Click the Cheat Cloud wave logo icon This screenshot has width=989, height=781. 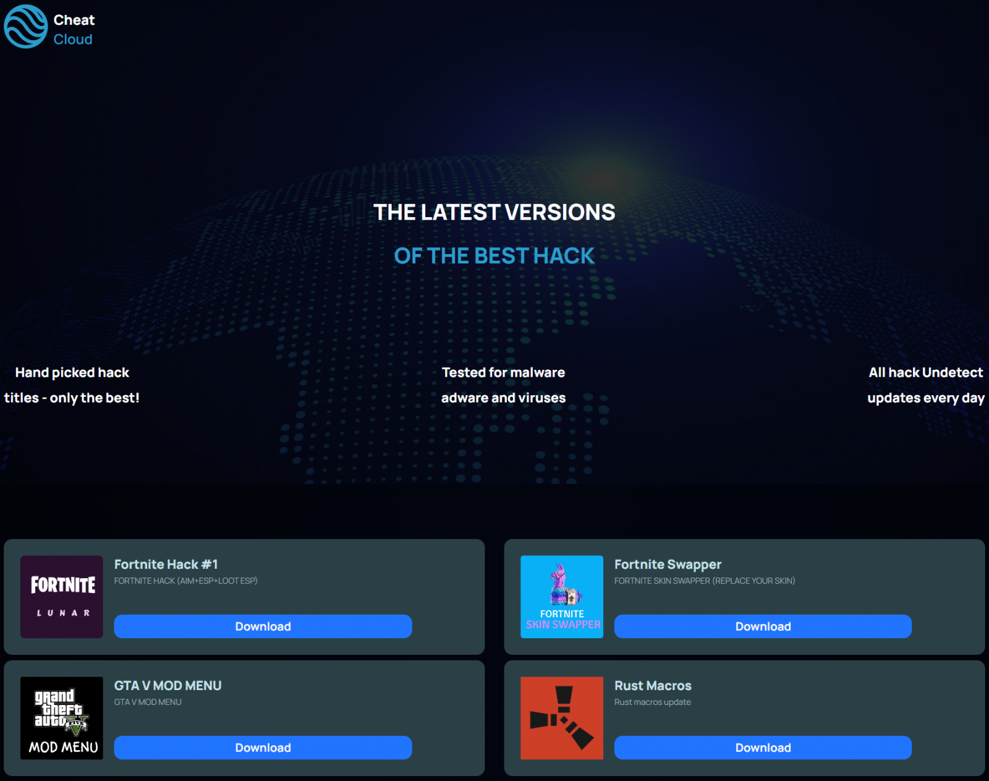pos(26,27)
